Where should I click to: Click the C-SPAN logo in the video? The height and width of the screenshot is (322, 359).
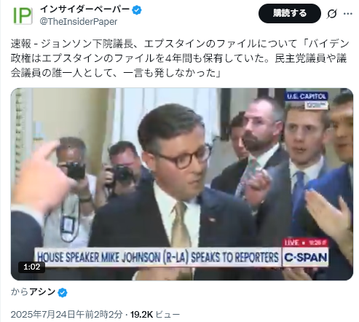click(306, 257)
